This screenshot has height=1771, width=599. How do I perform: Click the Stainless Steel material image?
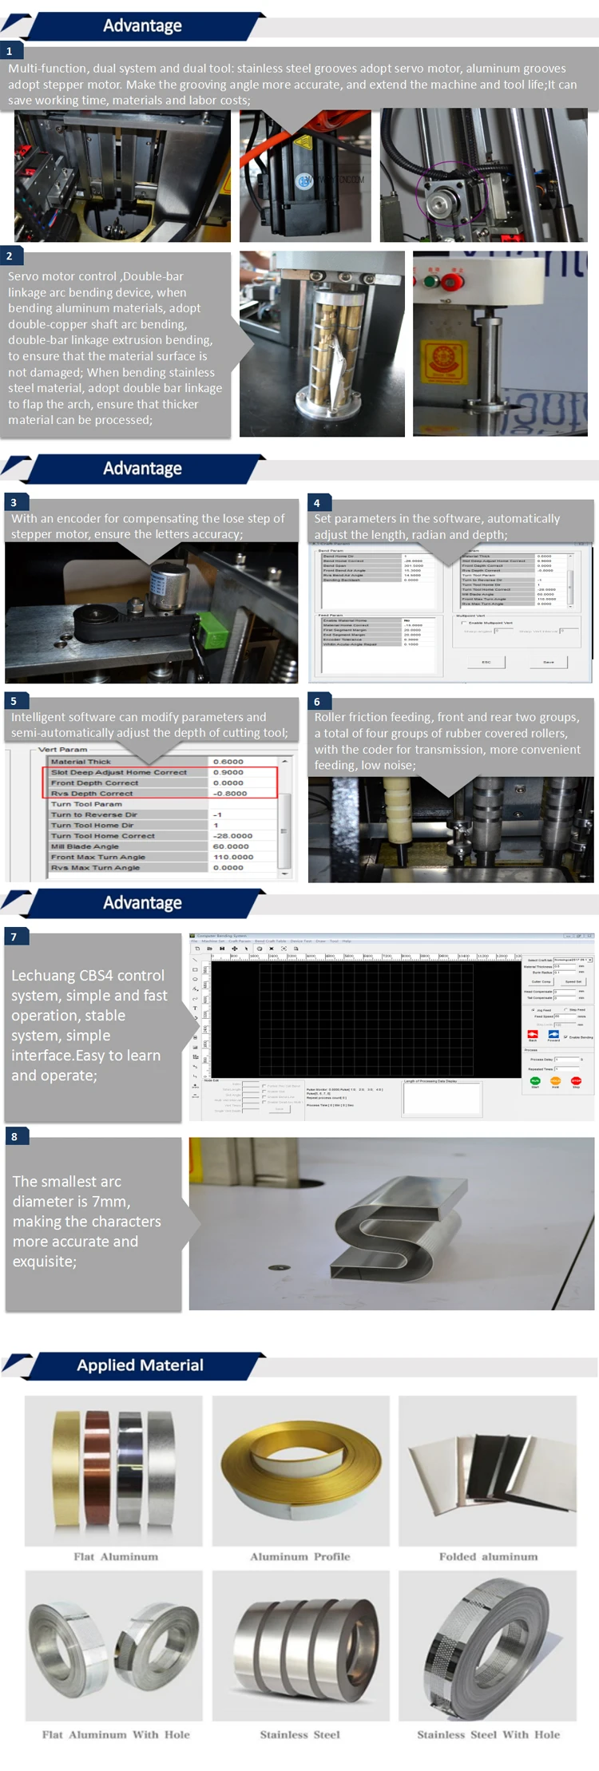(301, 1646)
